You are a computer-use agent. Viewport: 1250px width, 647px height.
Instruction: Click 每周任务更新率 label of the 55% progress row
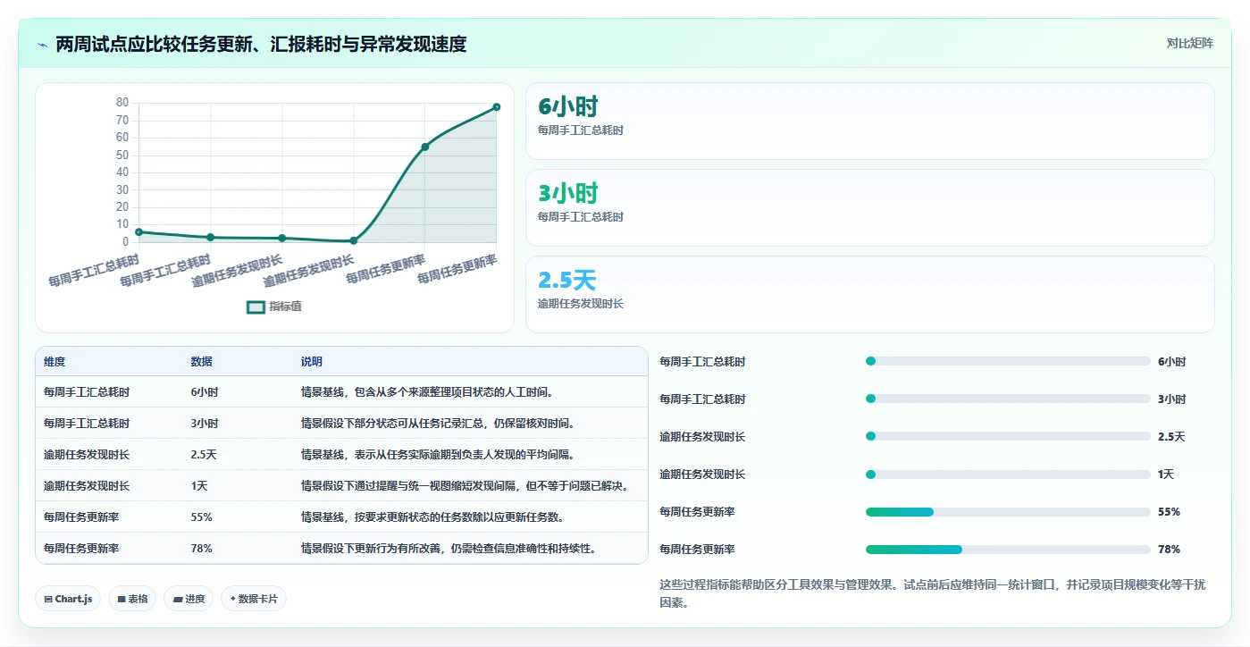click(697, 512)
